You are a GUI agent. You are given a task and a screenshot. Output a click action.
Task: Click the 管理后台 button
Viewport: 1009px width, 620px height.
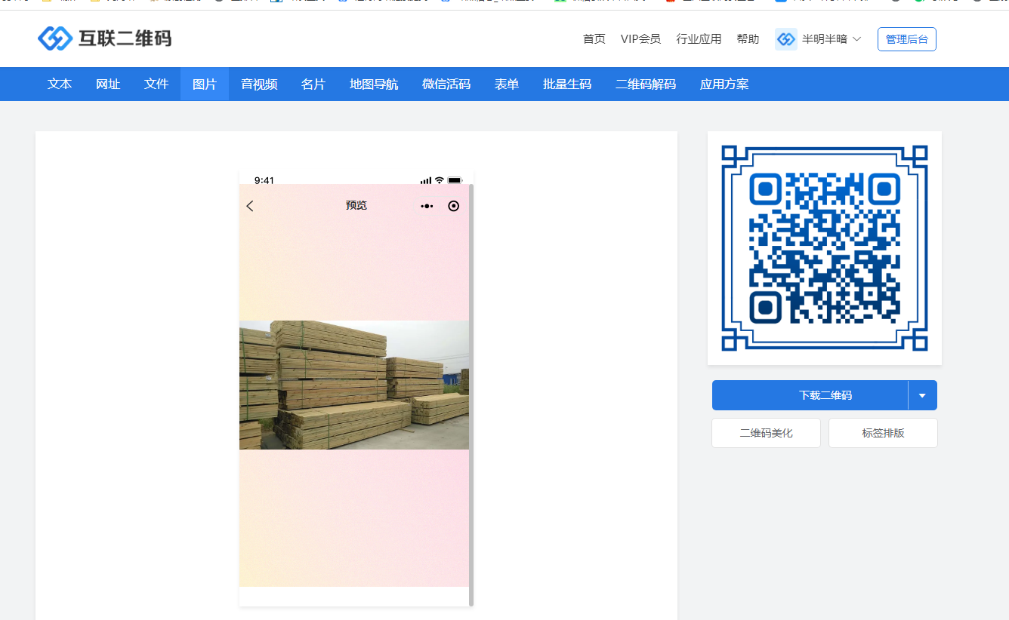907,39
